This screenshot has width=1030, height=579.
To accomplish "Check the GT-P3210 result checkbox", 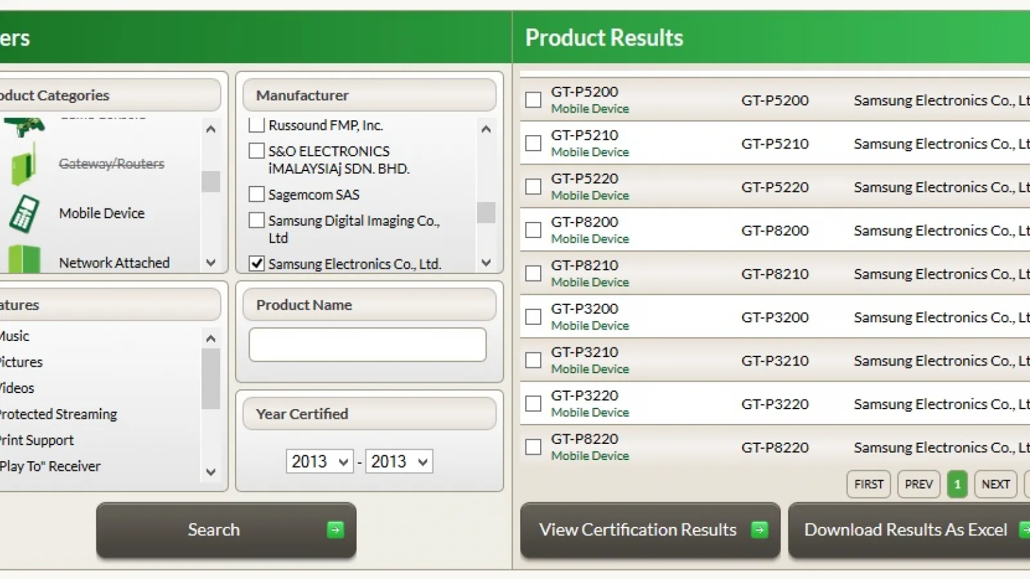I will pos(533,360).
